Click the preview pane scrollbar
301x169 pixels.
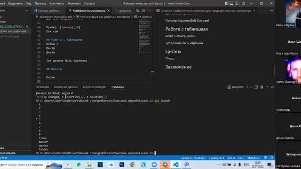(x=275, y=70)
